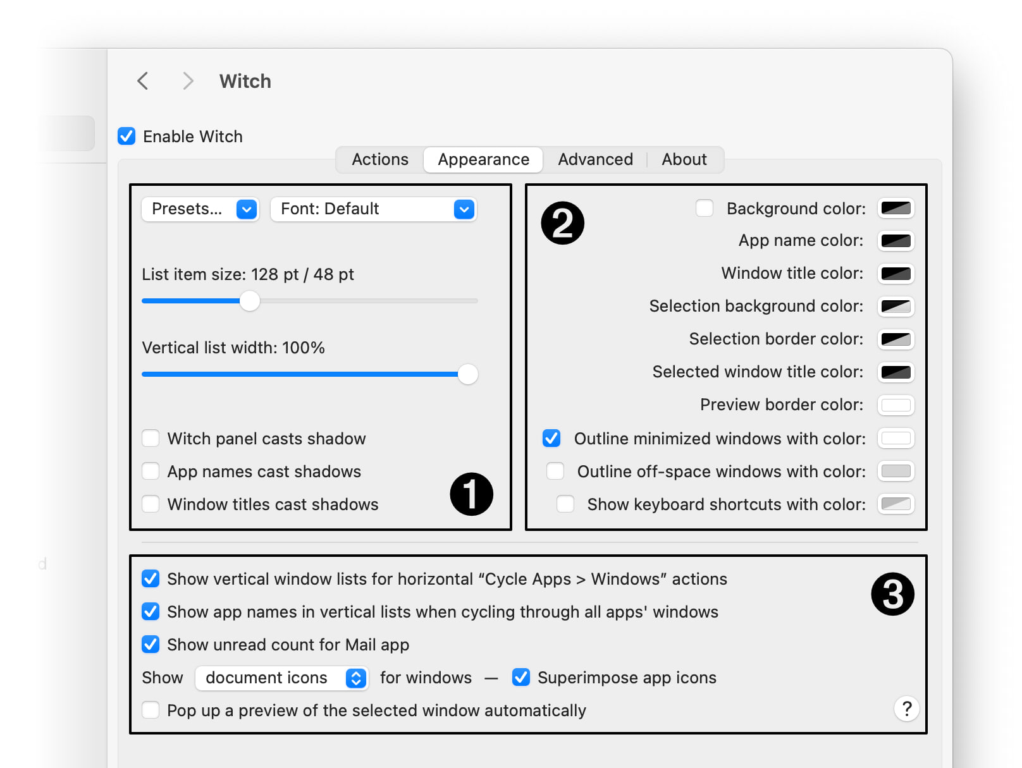Open the Preview border color swatch

pyautogui.click(x=896, y=405)
